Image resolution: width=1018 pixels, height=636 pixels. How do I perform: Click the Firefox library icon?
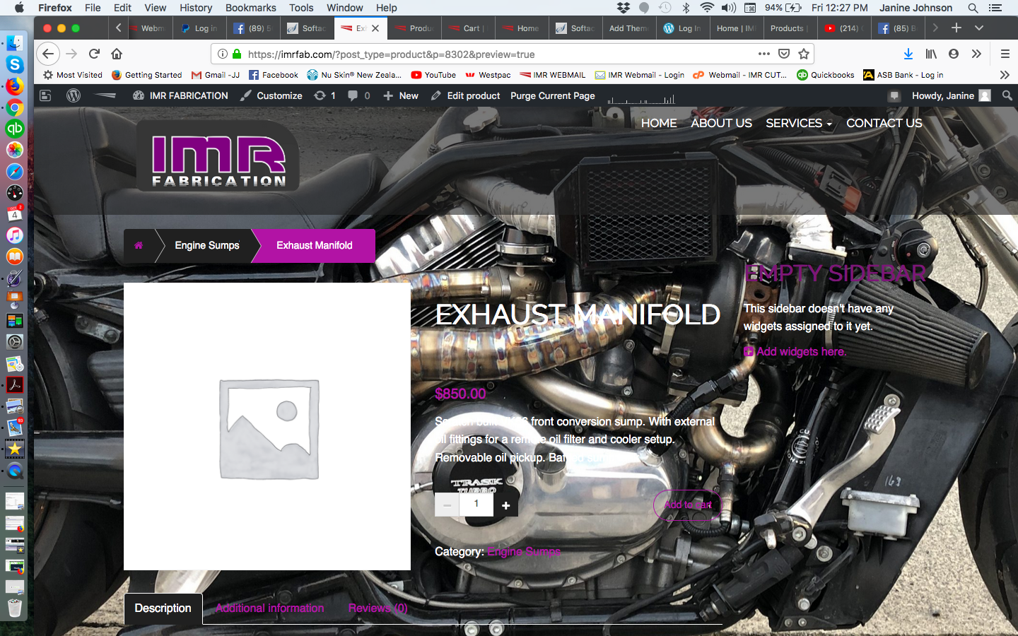pos(931,53)
